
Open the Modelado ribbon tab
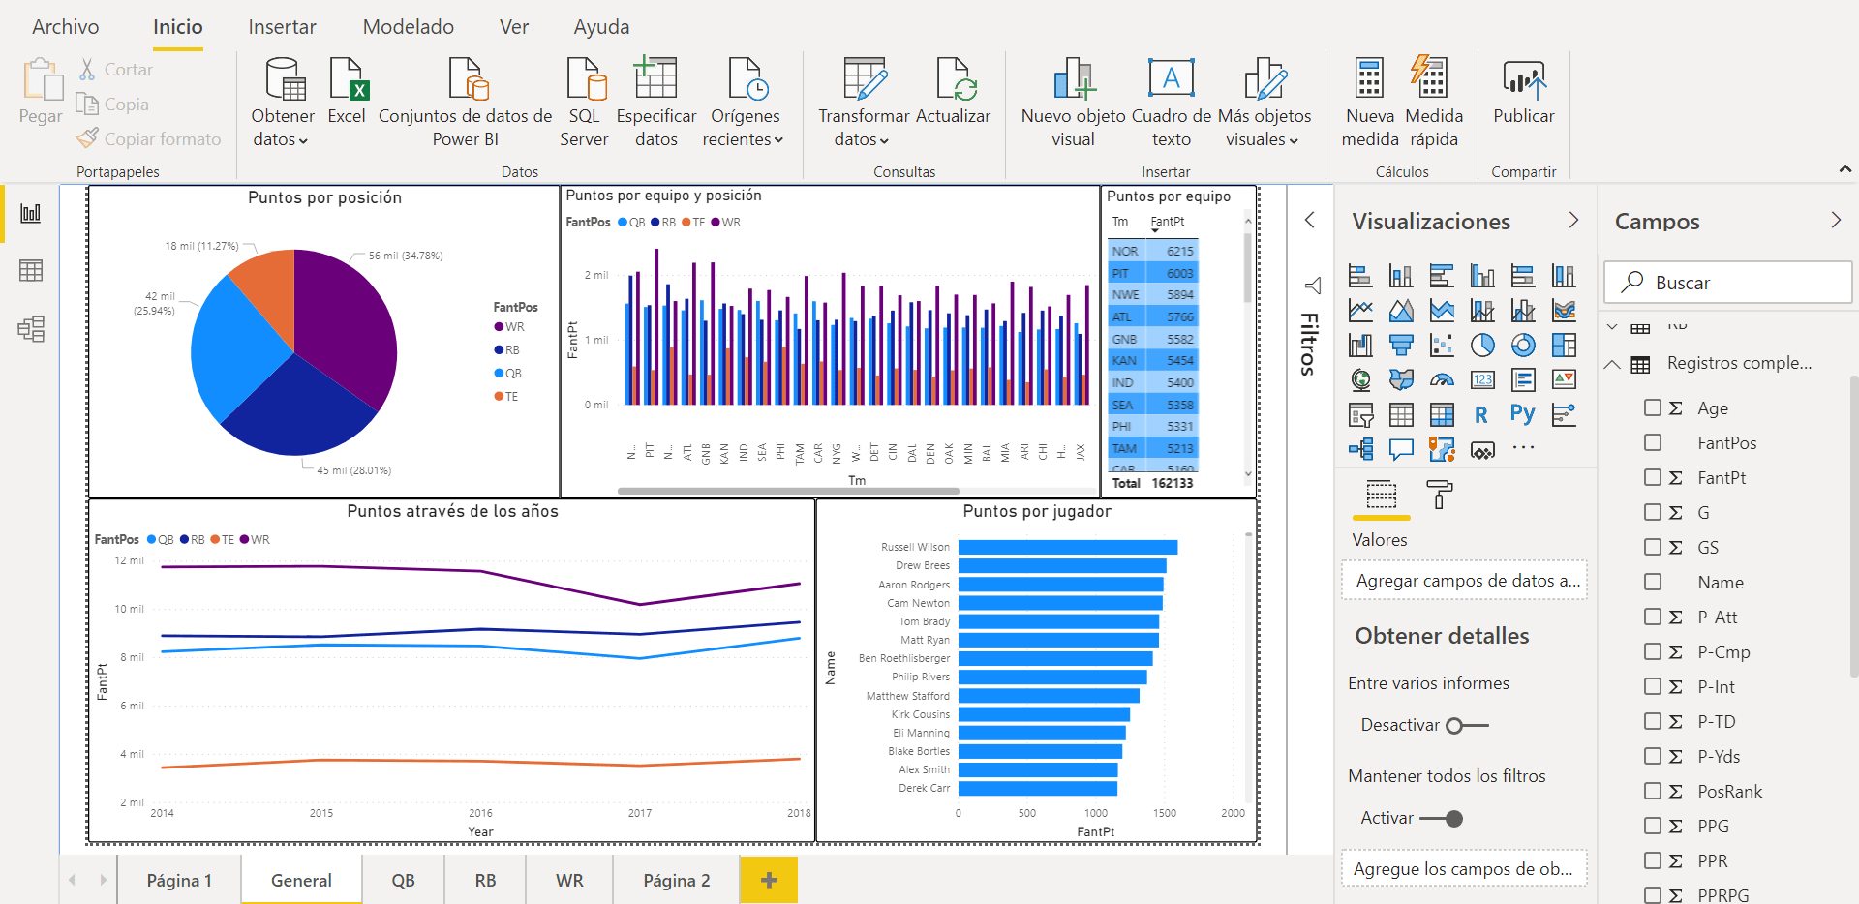(x=408, y=26)
